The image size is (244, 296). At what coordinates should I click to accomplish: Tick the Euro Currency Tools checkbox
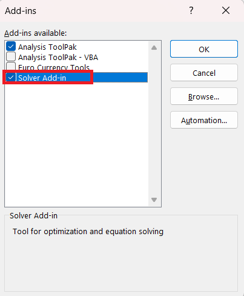[11, 66]
